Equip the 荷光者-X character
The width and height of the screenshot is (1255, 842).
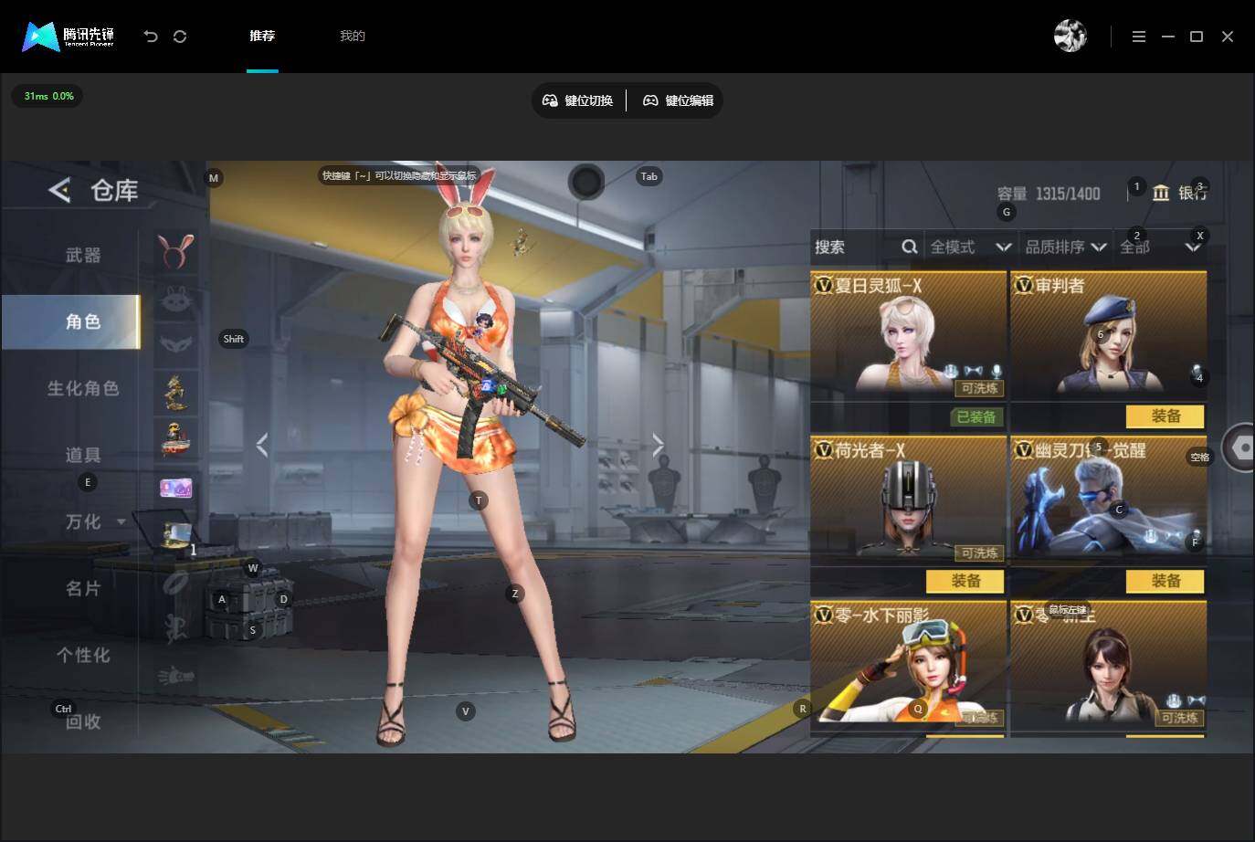click(x=965, y=581)
